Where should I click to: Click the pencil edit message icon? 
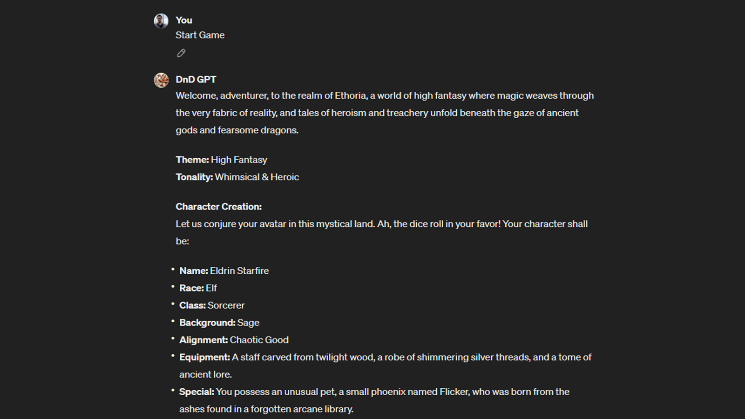[x=181, y=53]
